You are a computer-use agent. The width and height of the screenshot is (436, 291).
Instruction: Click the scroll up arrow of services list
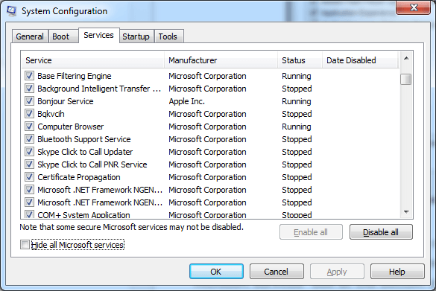click(x=406, y=58)
